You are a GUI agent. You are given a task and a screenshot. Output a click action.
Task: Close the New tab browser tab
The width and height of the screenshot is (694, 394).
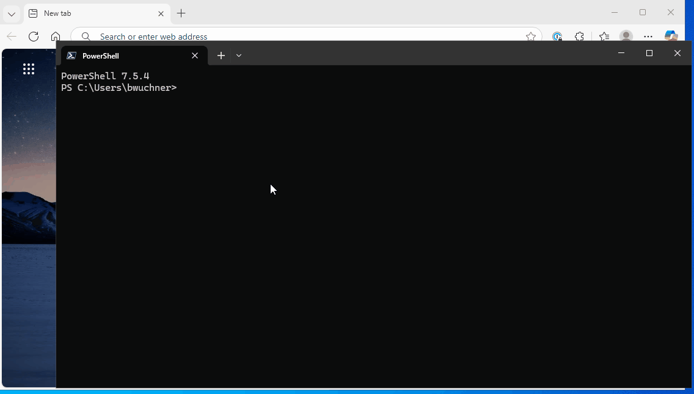click(161, 13)
